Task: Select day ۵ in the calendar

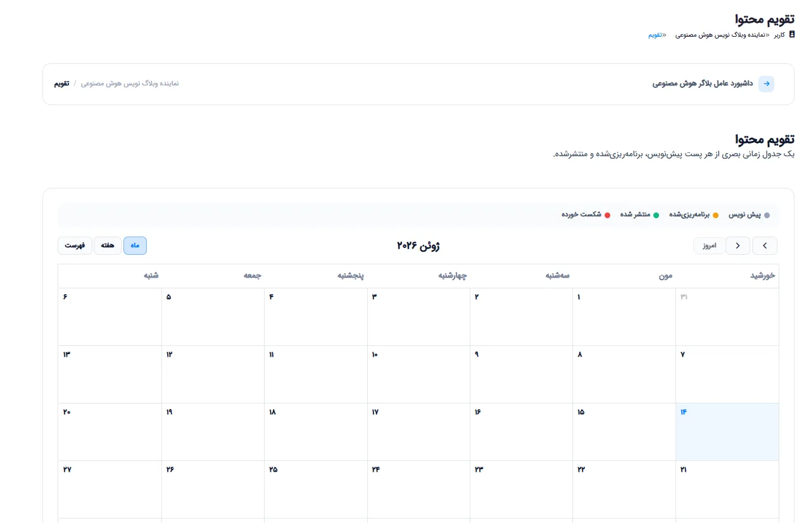Action: (x=213, y=317)
